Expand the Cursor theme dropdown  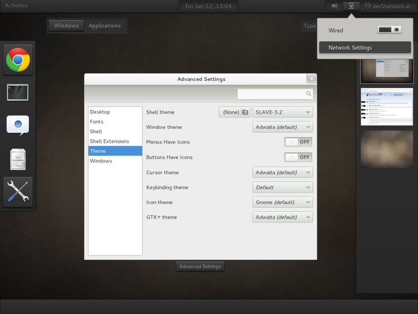tap(283, 172)
